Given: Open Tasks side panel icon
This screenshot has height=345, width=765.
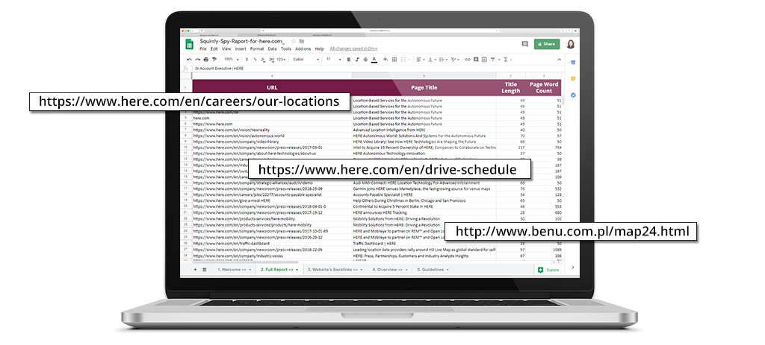Looking at the screenshot, I should (x=573, y=95).
